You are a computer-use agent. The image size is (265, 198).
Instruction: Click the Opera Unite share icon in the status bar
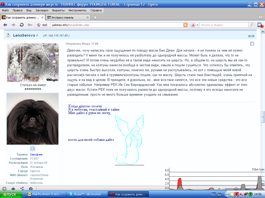(22, 188)
